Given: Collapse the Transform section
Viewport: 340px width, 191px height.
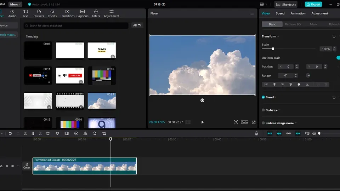Looking at the screenshot, I should [x=278, y=36].
